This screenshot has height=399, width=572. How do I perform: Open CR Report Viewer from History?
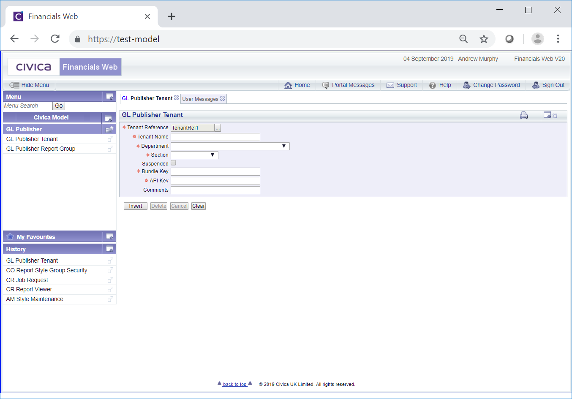pyautogui.click(x=29, y=289)
